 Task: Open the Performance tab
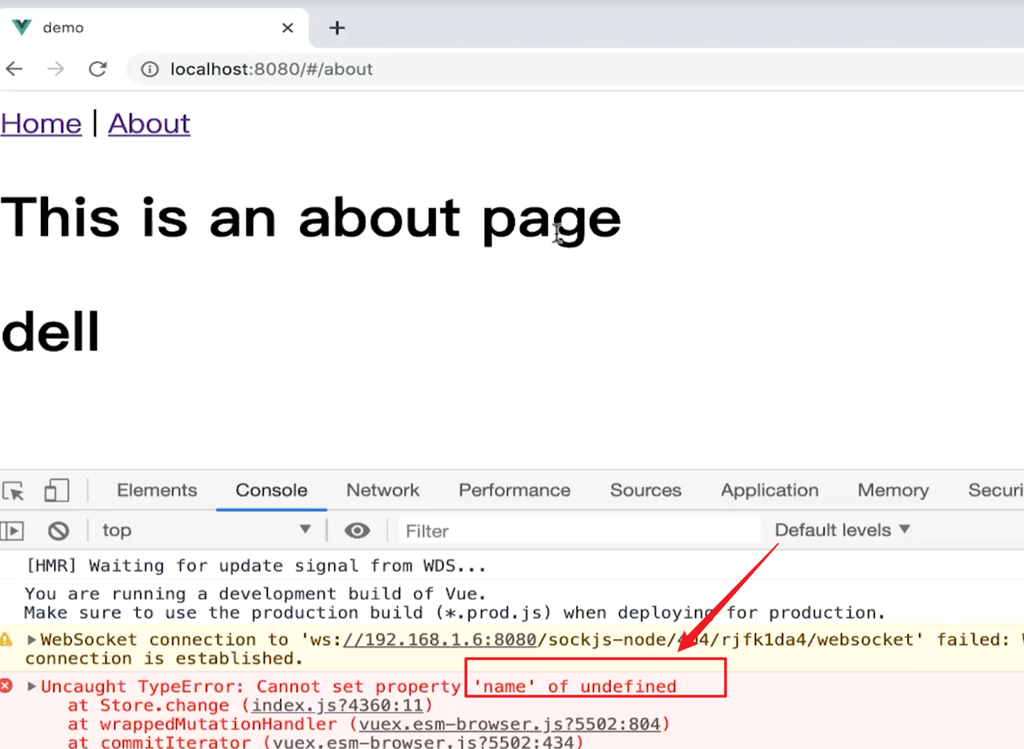pos(514,490)
